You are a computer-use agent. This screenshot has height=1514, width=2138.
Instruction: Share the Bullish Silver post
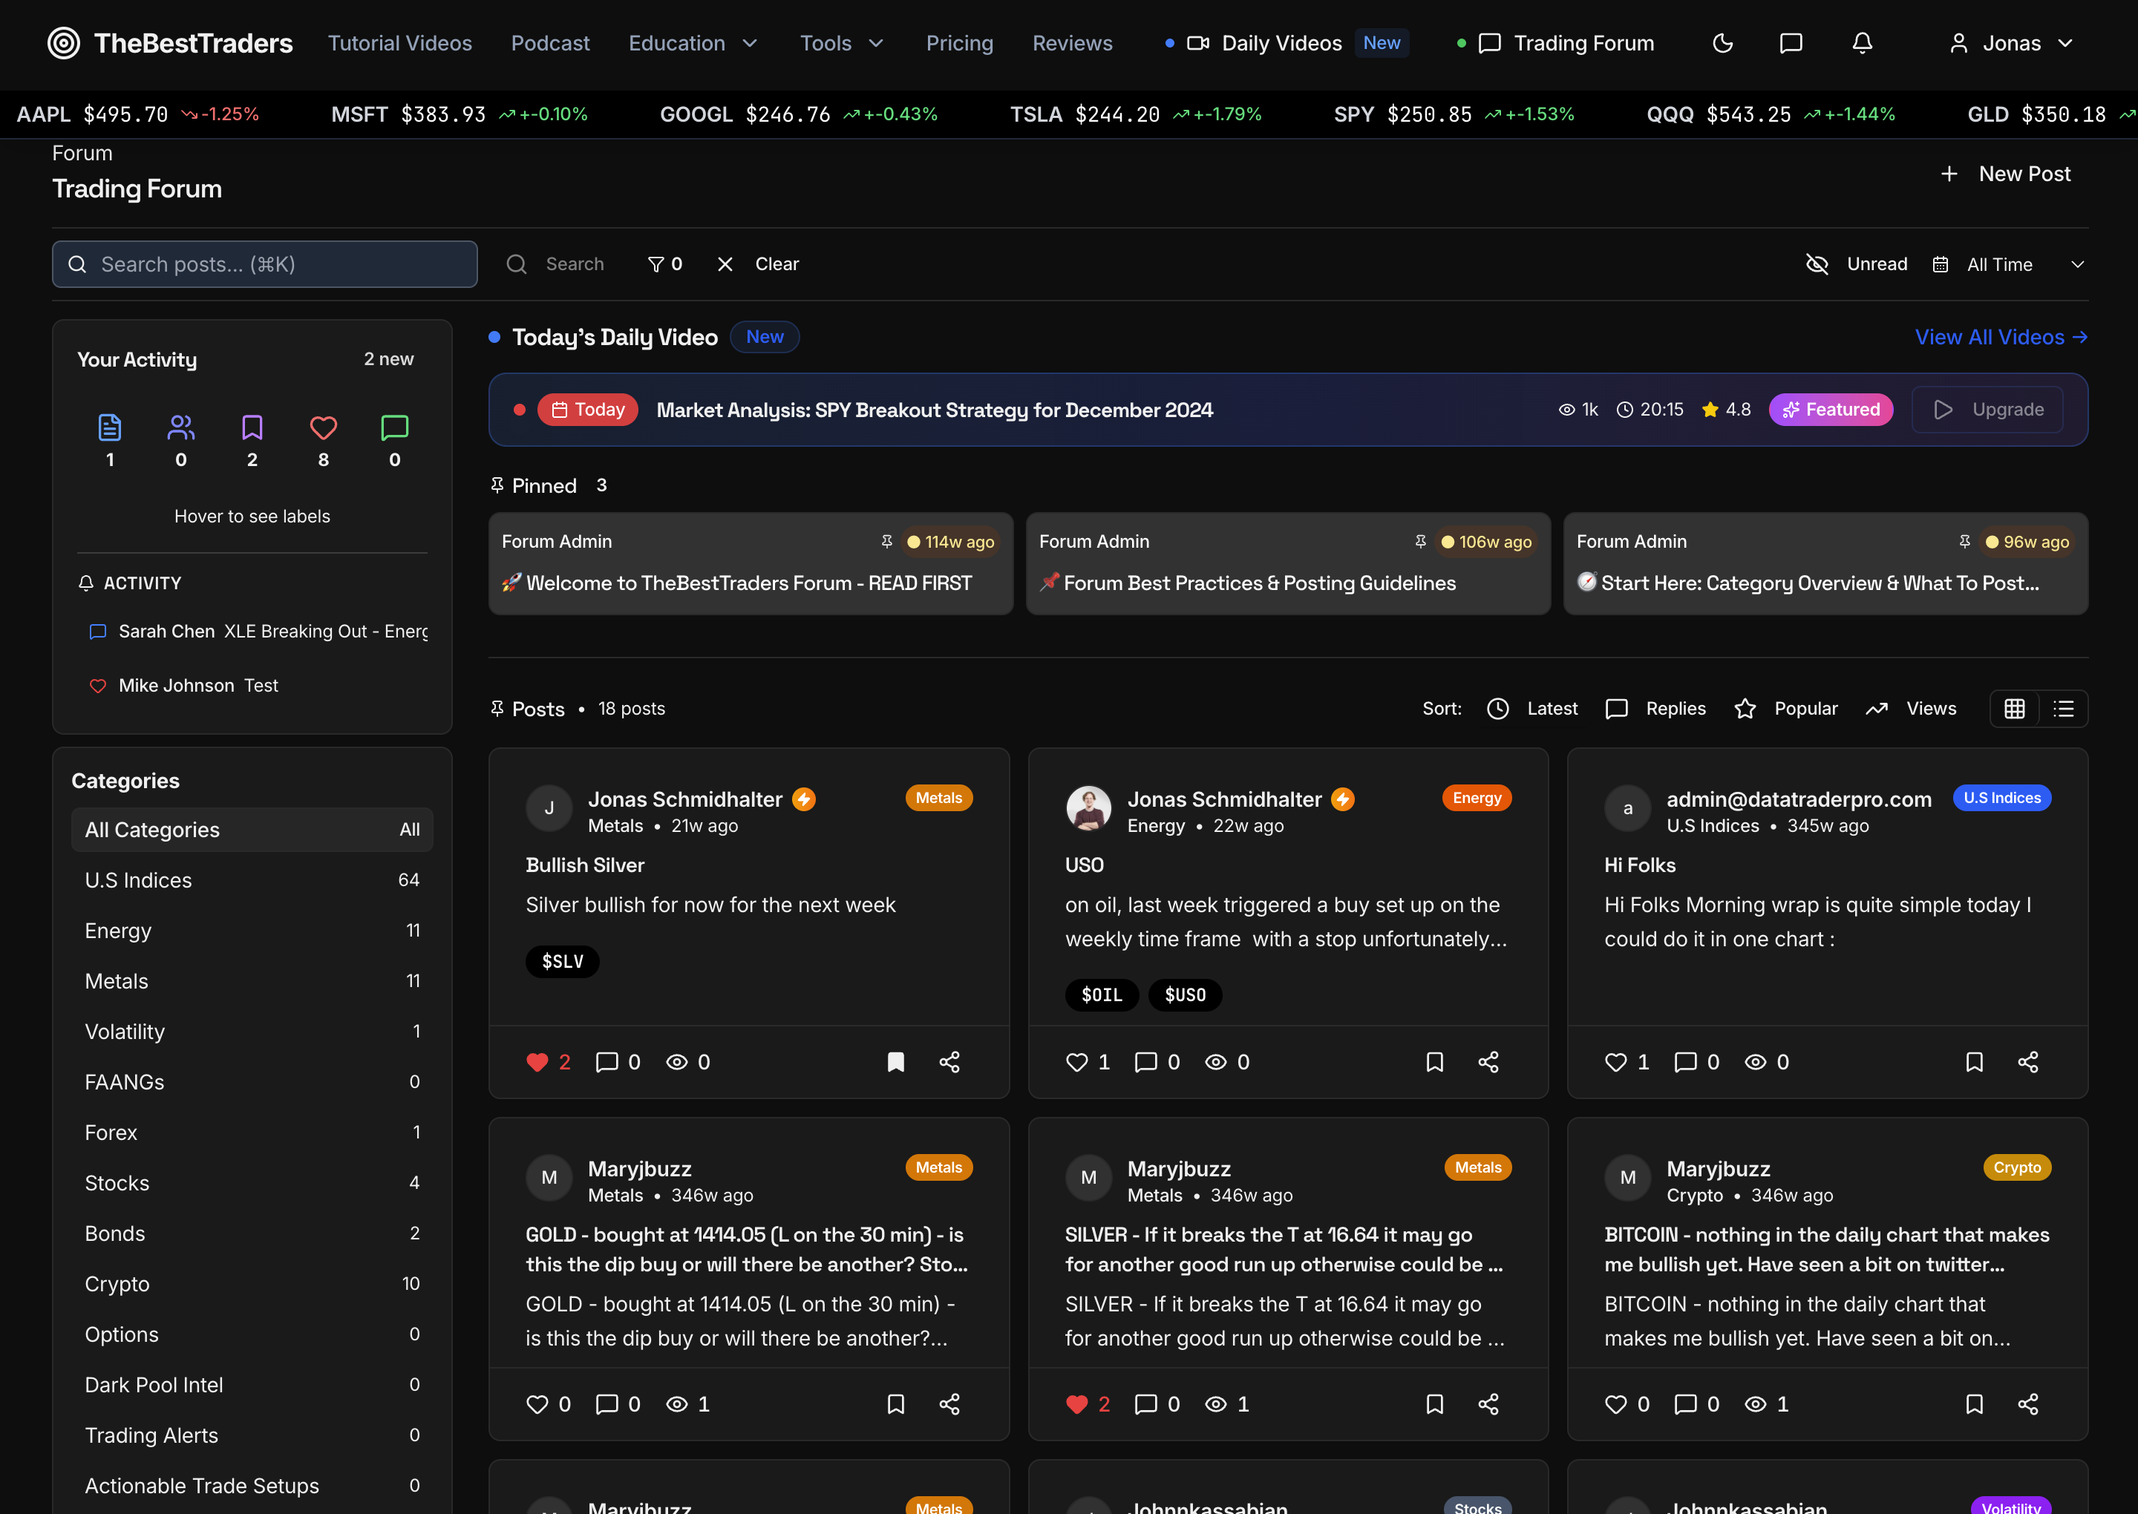tap(949, 1062)
